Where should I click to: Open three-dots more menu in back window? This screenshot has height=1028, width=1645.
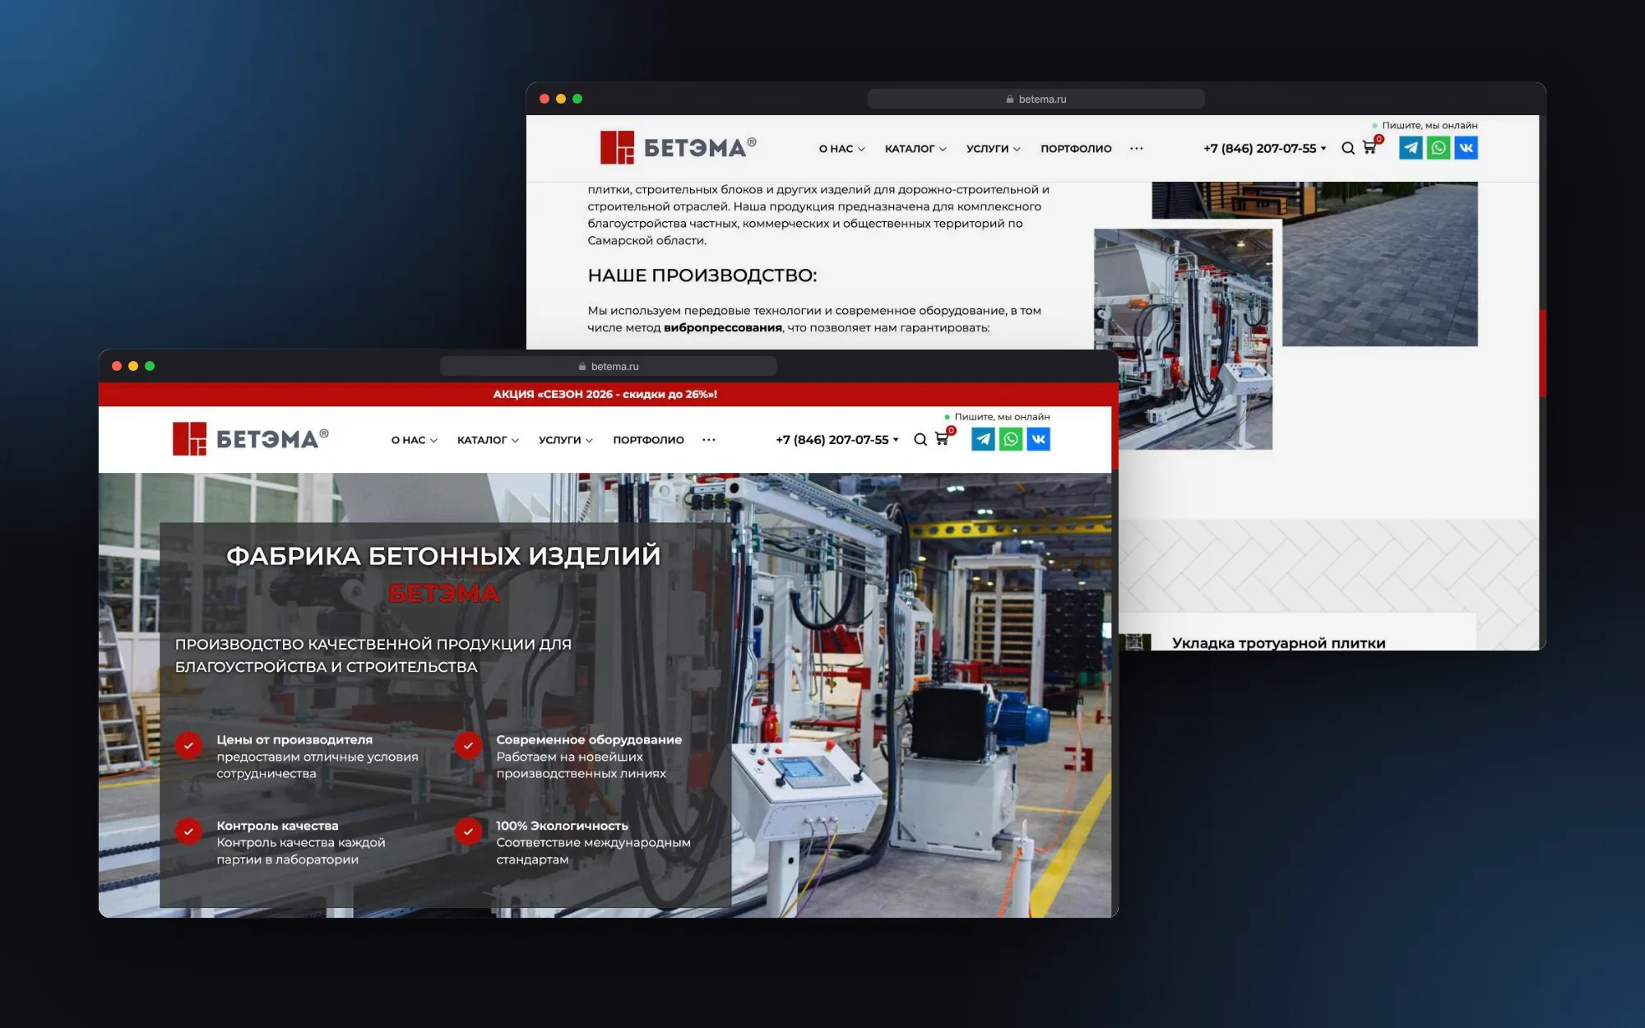click(x=1137, y=149)
